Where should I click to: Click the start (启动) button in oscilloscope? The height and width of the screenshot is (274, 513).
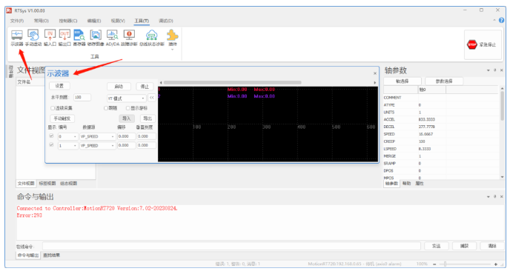(x=119, y=87)
